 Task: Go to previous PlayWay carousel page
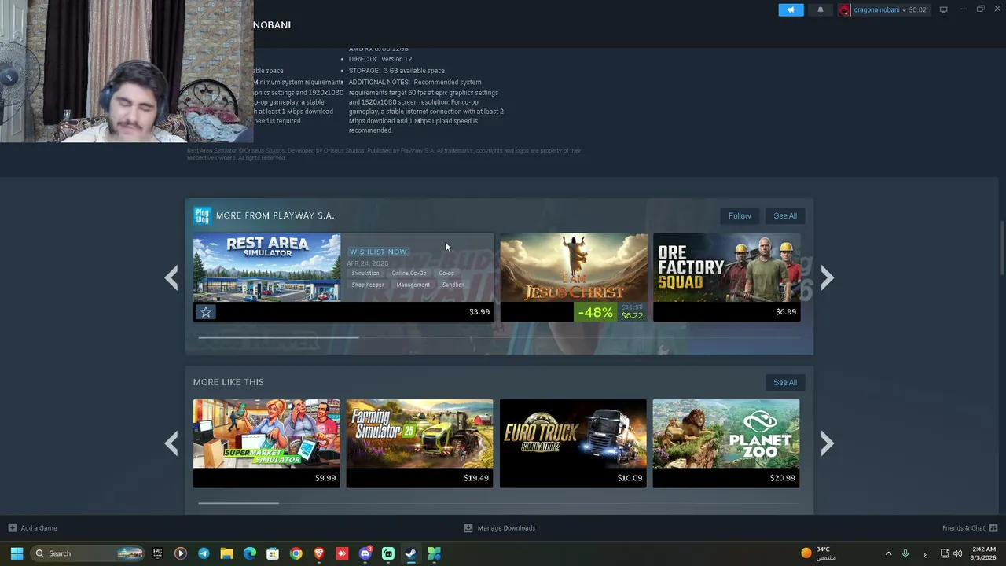[x=171, y=277]
